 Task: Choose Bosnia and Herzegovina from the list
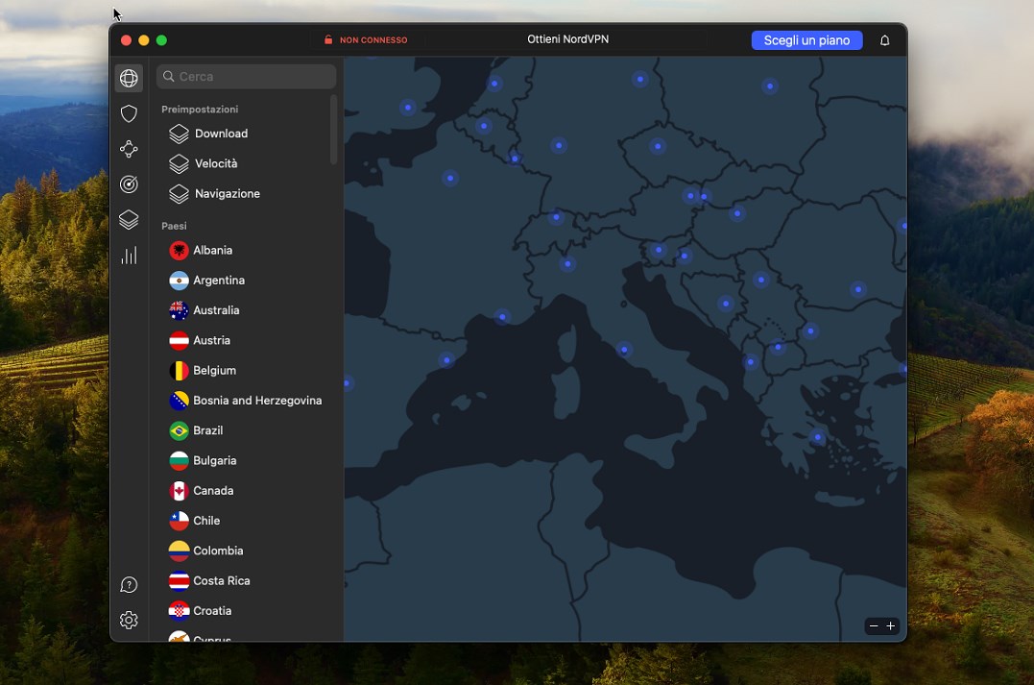click(256, 401)
